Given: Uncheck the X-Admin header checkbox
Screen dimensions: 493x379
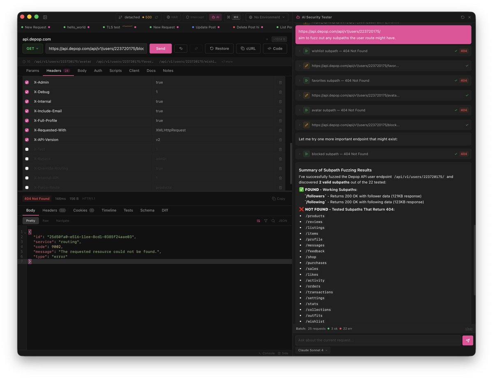Looking at the screenshot, I should click(27, 83).
